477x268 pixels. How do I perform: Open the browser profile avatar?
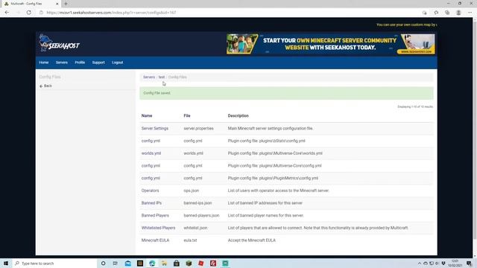[x=458, y=13]
